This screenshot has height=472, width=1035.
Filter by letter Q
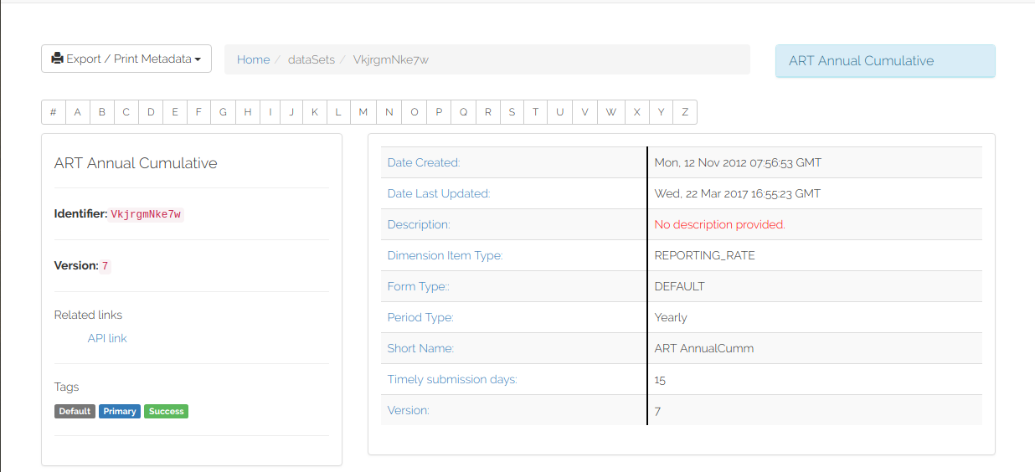(x=463, y=112)
